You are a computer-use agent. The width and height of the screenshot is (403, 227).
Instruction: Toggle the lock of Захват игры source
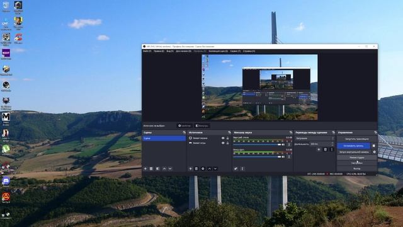pos(227,143)
